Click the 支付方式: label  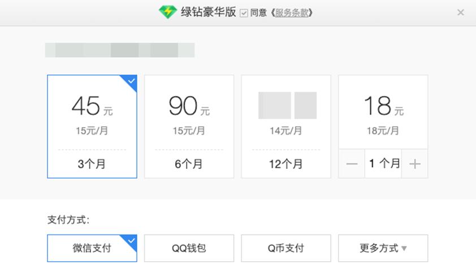(x=68, y=219)
